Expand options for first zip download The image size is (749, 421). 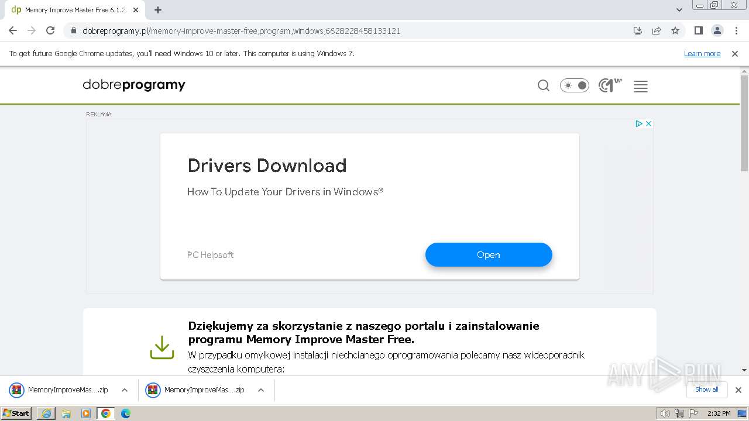tap(125, 390)
